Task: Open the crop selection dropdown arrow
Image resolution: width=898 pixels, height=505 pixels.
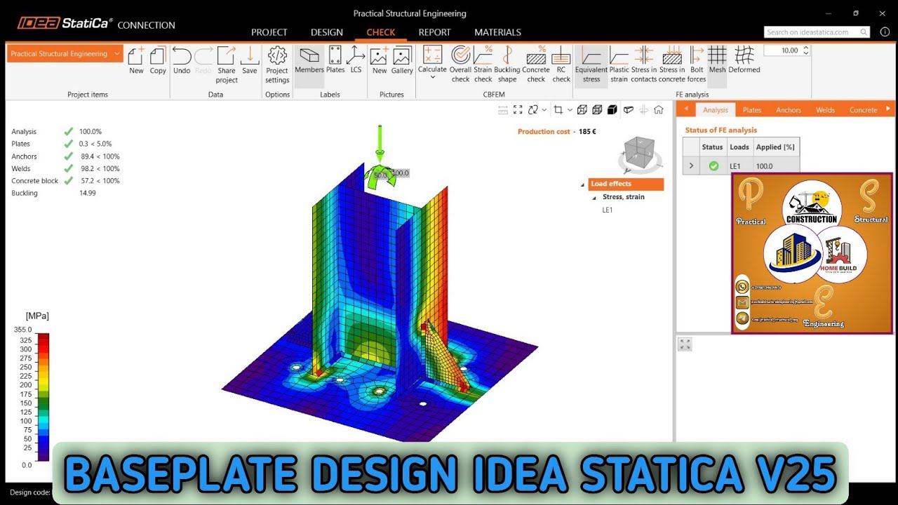Action: (570, 110)
